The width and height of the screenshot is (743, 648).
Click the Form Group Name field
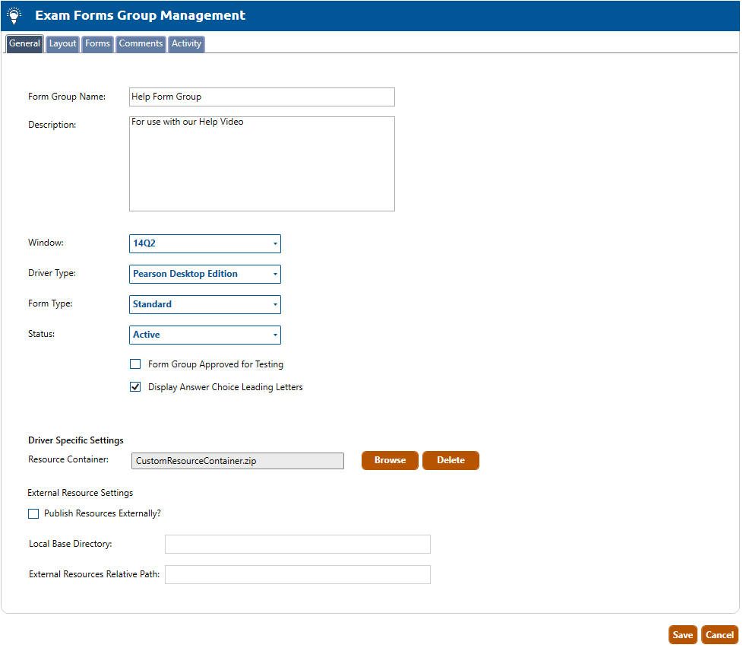point(261,97)
